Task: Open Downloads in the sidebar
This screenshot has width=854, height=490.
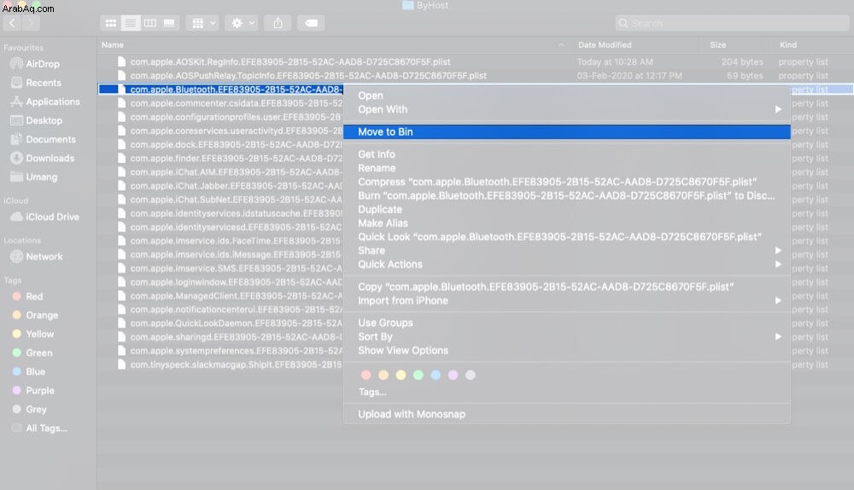Action: tap(43, 159)
